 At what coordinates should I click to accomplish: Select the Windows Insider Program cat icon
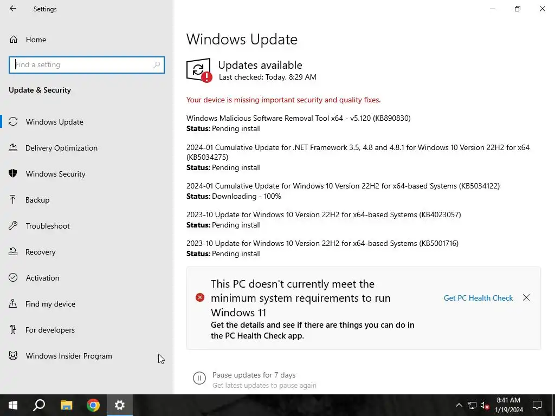point(13,355)
